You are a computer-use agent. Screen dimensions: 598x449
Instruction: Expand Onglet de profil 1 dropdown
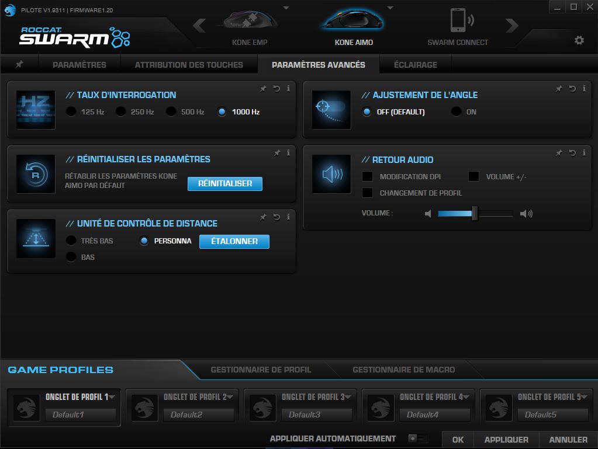pyautogui.click(x=112, y=397)
